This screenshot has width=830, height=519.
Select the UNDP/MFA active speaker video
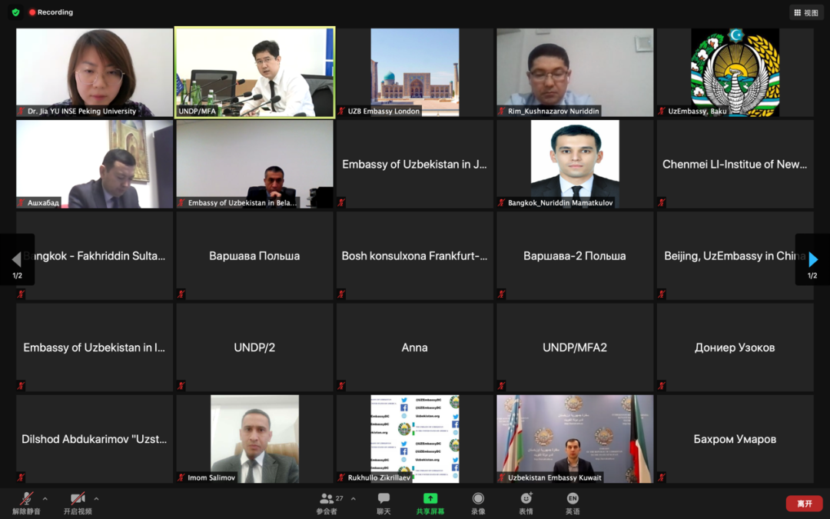[254, 72]
